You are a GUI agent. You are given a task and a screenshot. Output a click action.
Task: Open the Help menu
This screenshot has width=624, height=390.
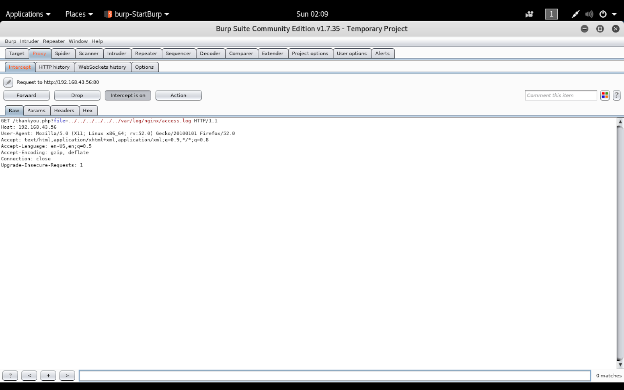click(97, 41)
